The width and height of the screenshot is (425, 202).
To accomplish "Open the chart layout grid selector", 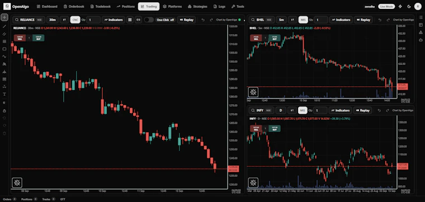I will coord(130,20).
